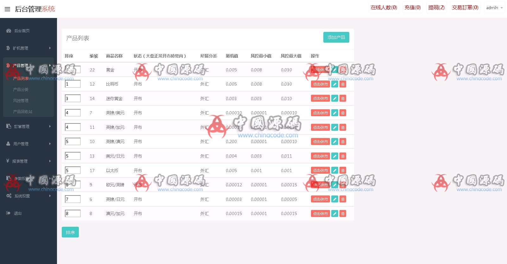Click the 订单管理 copy icon
Viewport: 507px width, 264px height.
[x=9, y=126]
